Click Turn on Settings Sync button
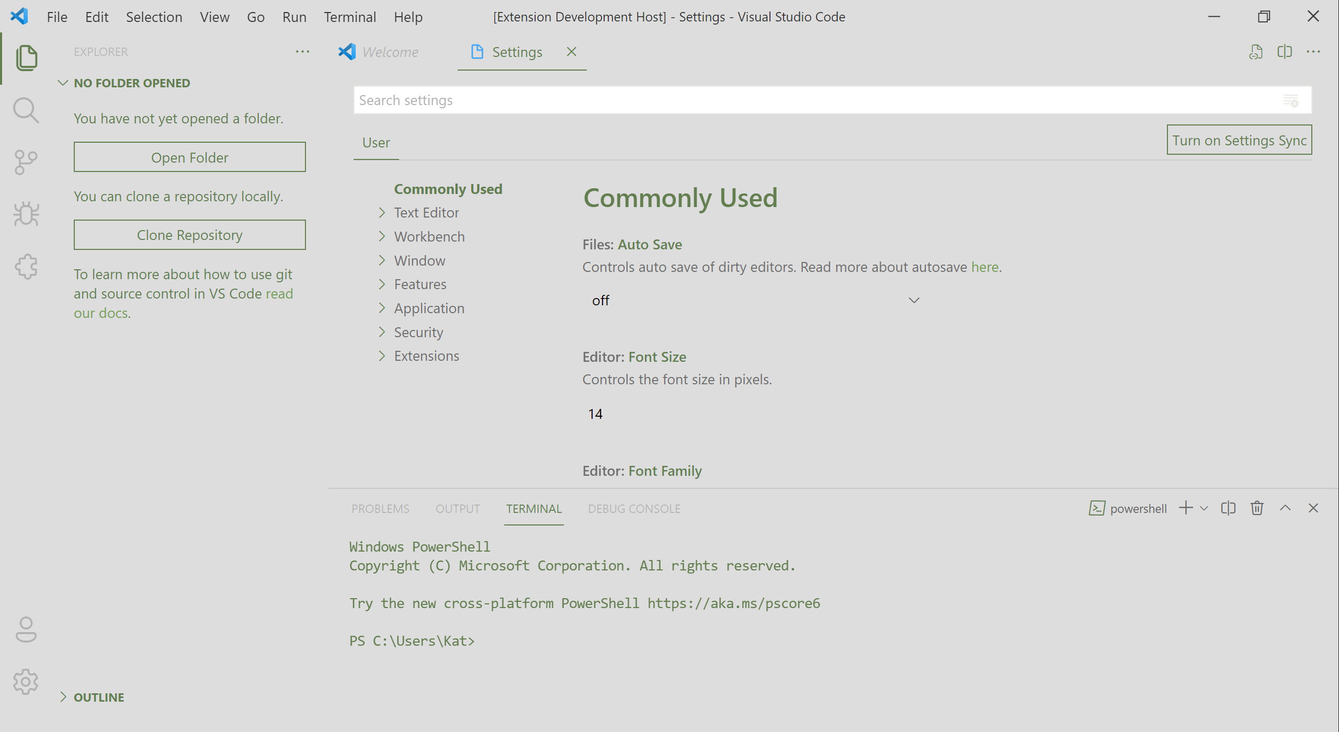Image resolution: width=1339 pixels, height=732 pixels. coord(1239,140)
